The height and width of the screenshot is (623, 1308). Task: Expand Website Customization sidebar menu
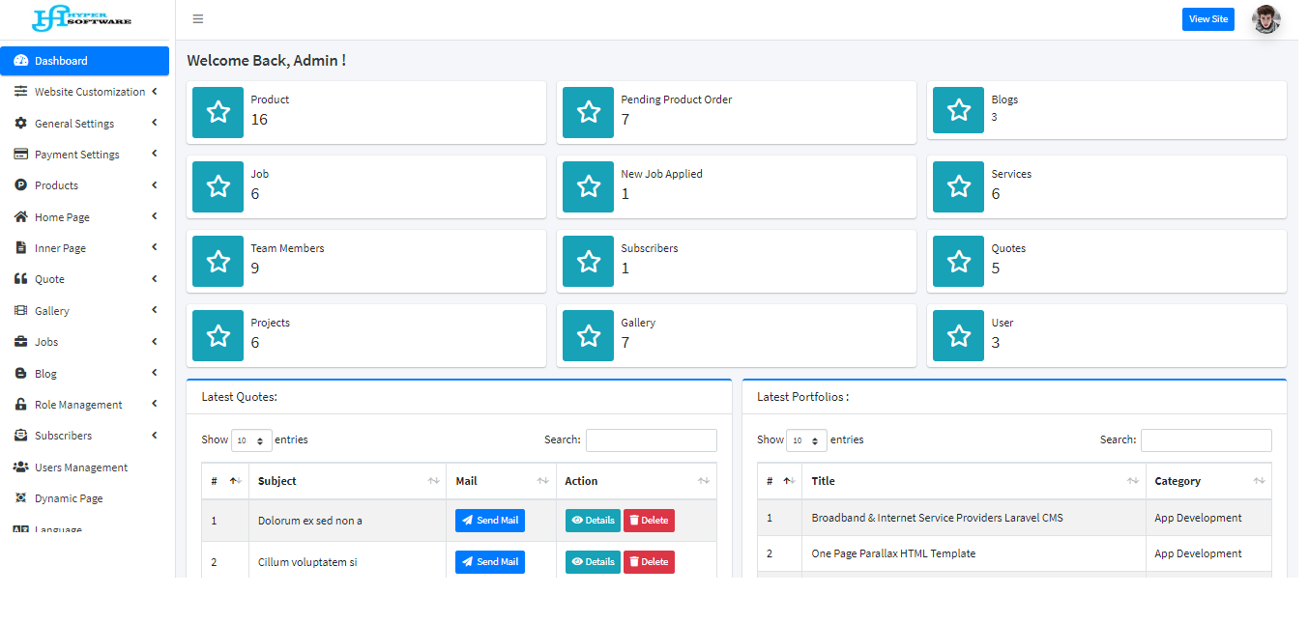[87, 93]
